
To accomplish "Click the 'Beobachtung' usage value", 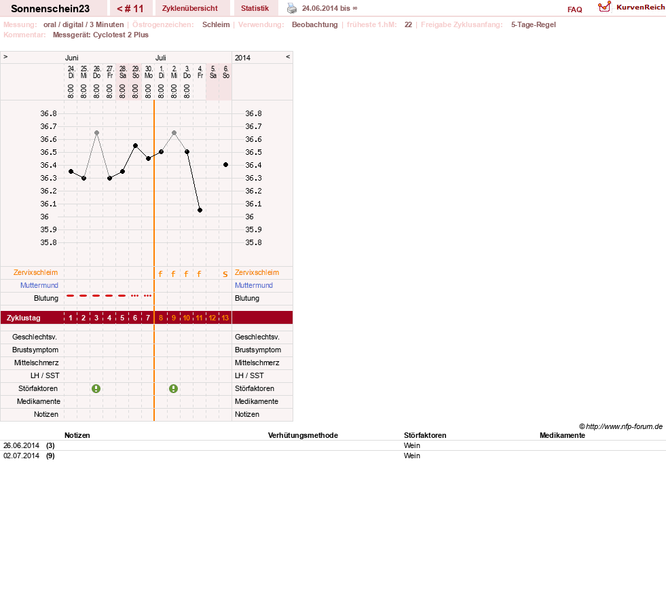I will (x=315, y=24).
